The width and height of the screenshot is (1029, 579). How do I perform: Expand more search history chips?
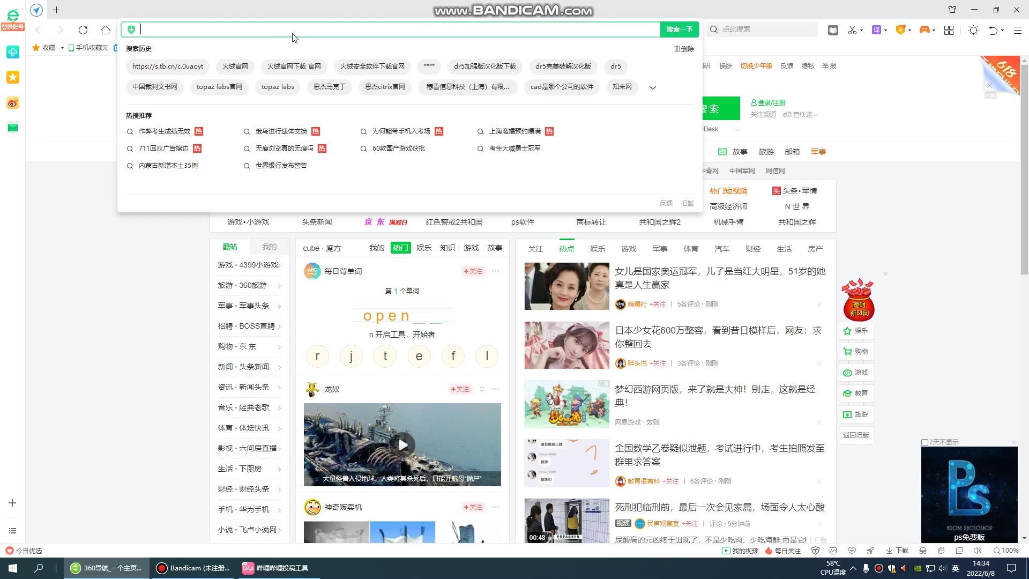coord(652,87)
